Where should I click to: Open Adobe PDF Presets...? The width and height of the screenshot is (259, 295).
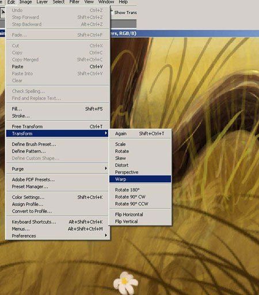(x=57, y=179)
